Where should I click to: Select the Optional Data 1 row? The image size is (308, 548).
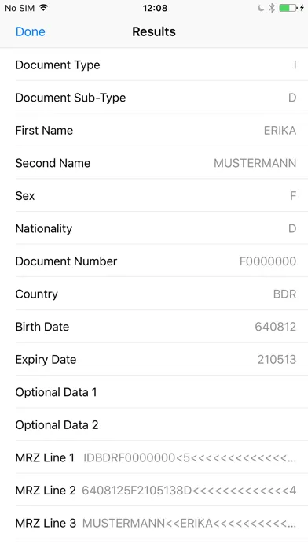click(x=154, y=392)
